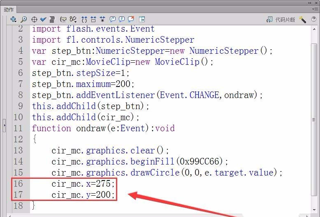Click the Add new item plus icon
Screen dimensions: 320x217
click(14, 19)
